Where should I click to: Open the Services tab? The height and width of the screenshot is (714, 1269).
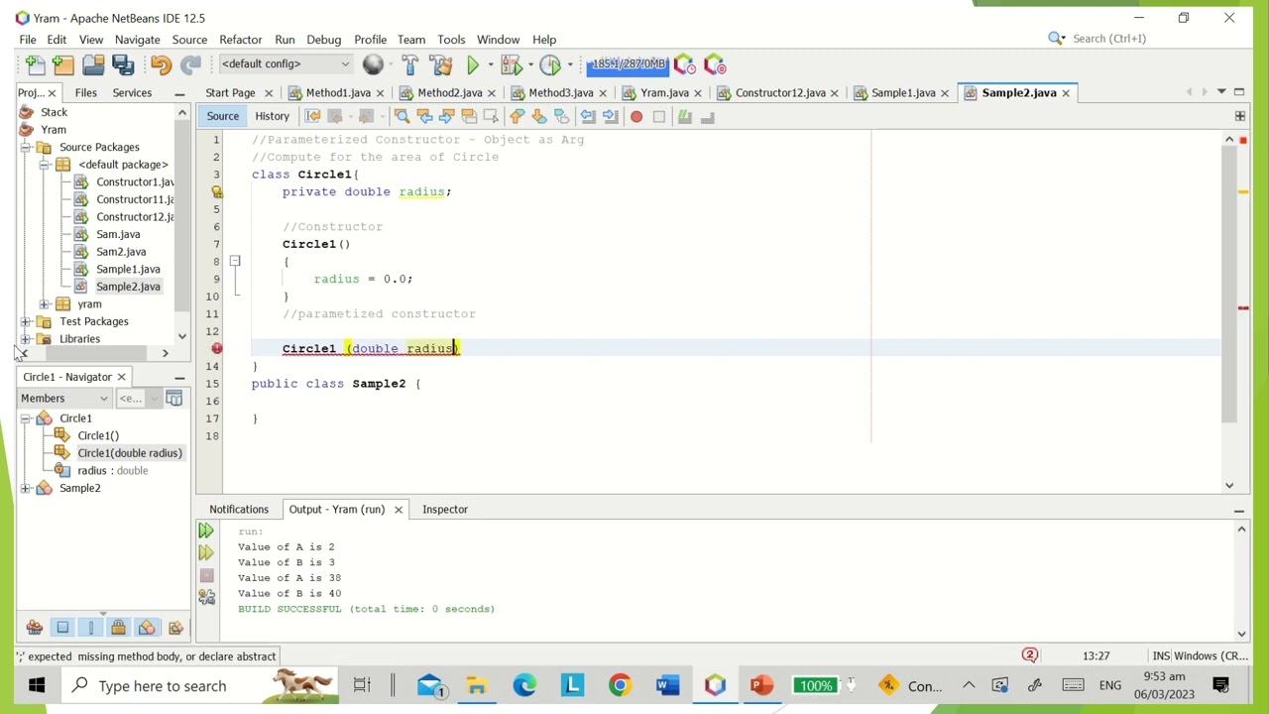(x=132, y=92)
